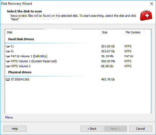Screen dimensions: 156x135
Task: Select the C: disk row
Action: pyautogui.click(x=78, y=46)
